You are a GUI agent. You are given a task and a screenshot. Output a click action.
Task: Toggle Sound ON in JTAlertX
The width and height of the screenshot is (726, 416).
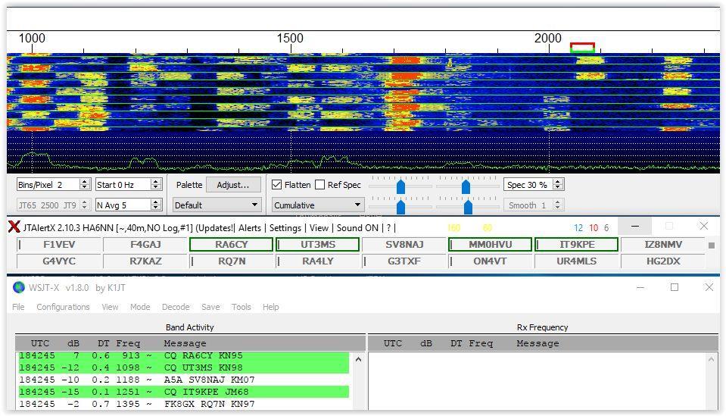click(357, 227)
